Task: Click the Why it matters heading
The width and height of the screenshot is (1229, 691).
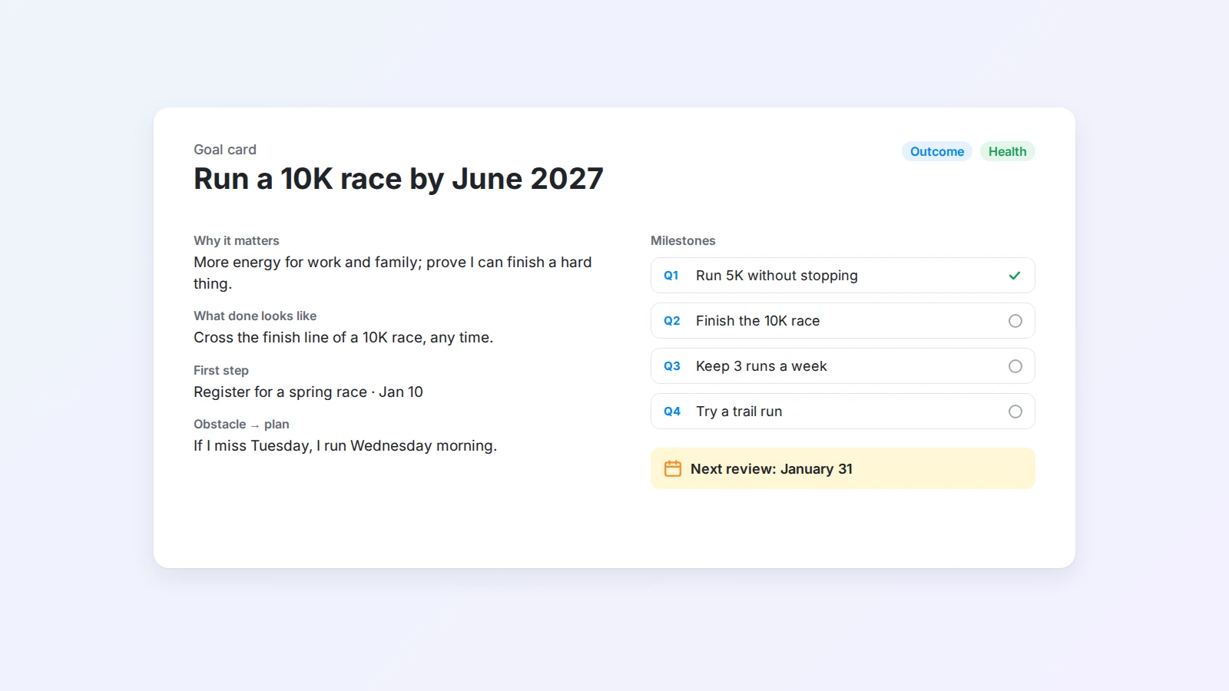Action: [x=237, y=240]
